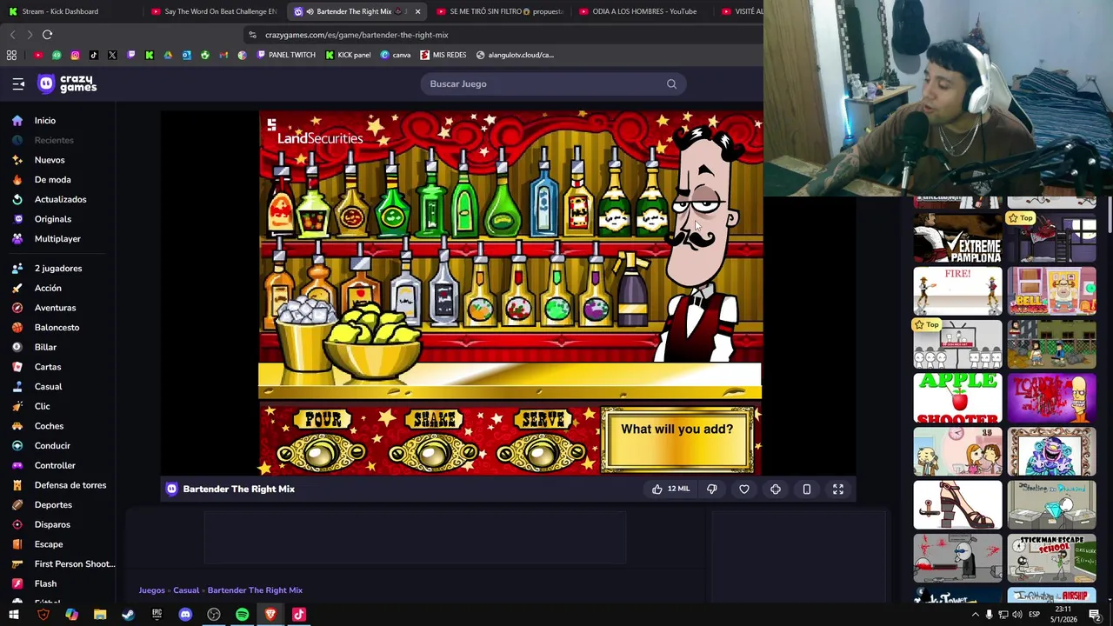
Task: Click the crosshair report icon below game
Action: pos(776,489)
